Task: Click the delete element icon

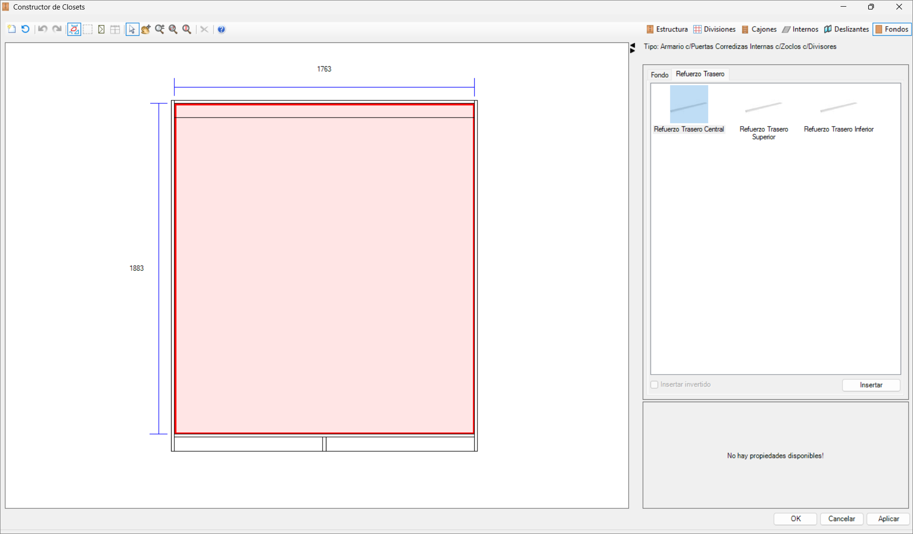Action: coord(204,29)
